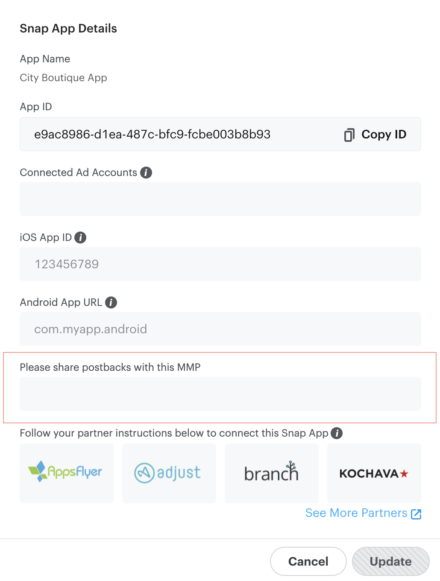The width and height of the screenshot is (440, 581).
Task: Expand the highlighted MMP sharing section
Action: tap(220, 387)
